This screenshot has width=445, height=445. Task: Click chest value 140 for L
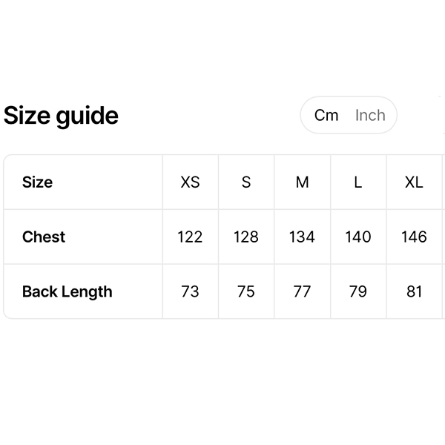point(358,237)
